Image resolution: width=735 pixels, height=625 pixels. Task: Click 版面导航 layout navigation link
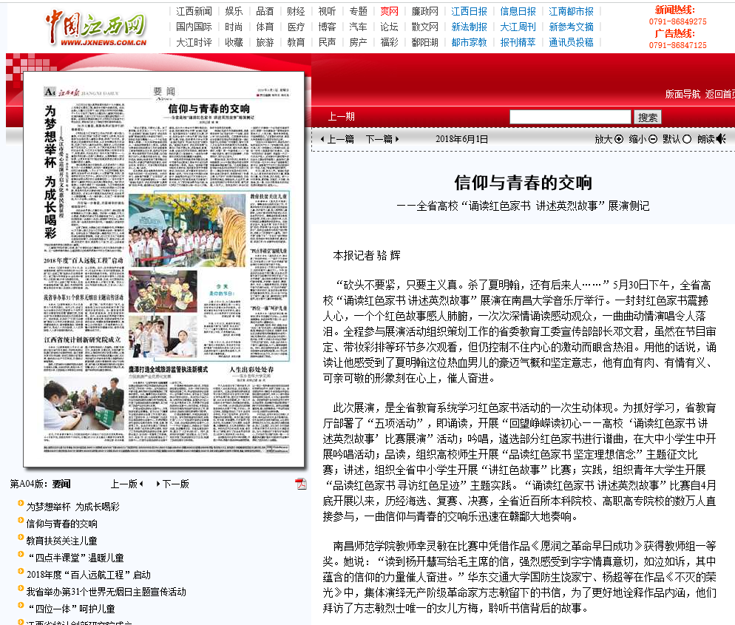tap(682, 94)
